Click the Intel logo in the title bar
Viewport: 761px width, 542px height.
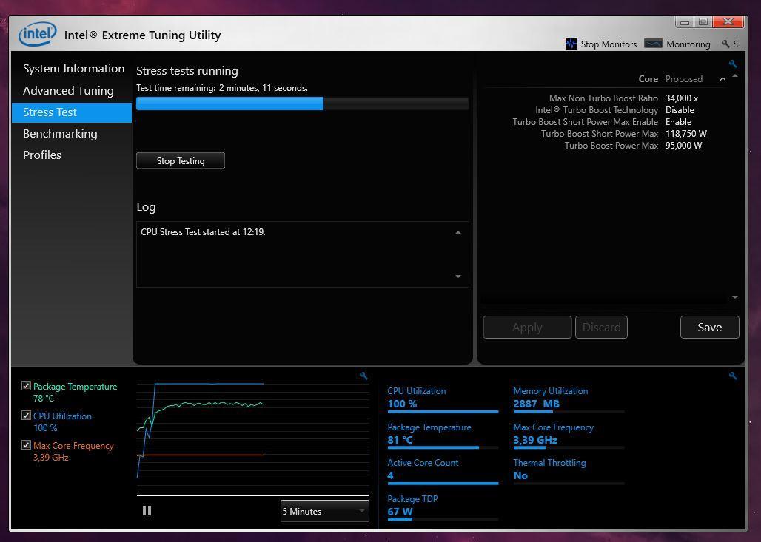point(37,34)
